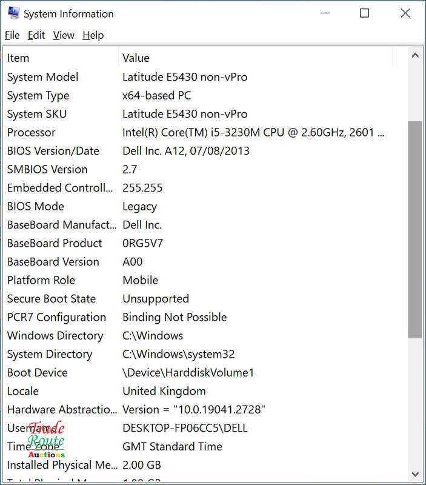This screenshot has height=485, width=426.
Task: Select the BaseBoard Version row label
Action: point(53,262)
